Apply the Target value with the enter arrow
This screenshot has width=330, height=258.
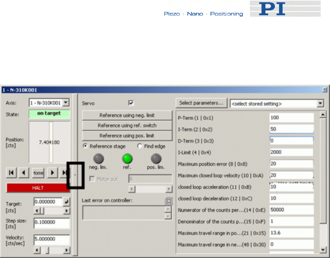tap(67, 202)
